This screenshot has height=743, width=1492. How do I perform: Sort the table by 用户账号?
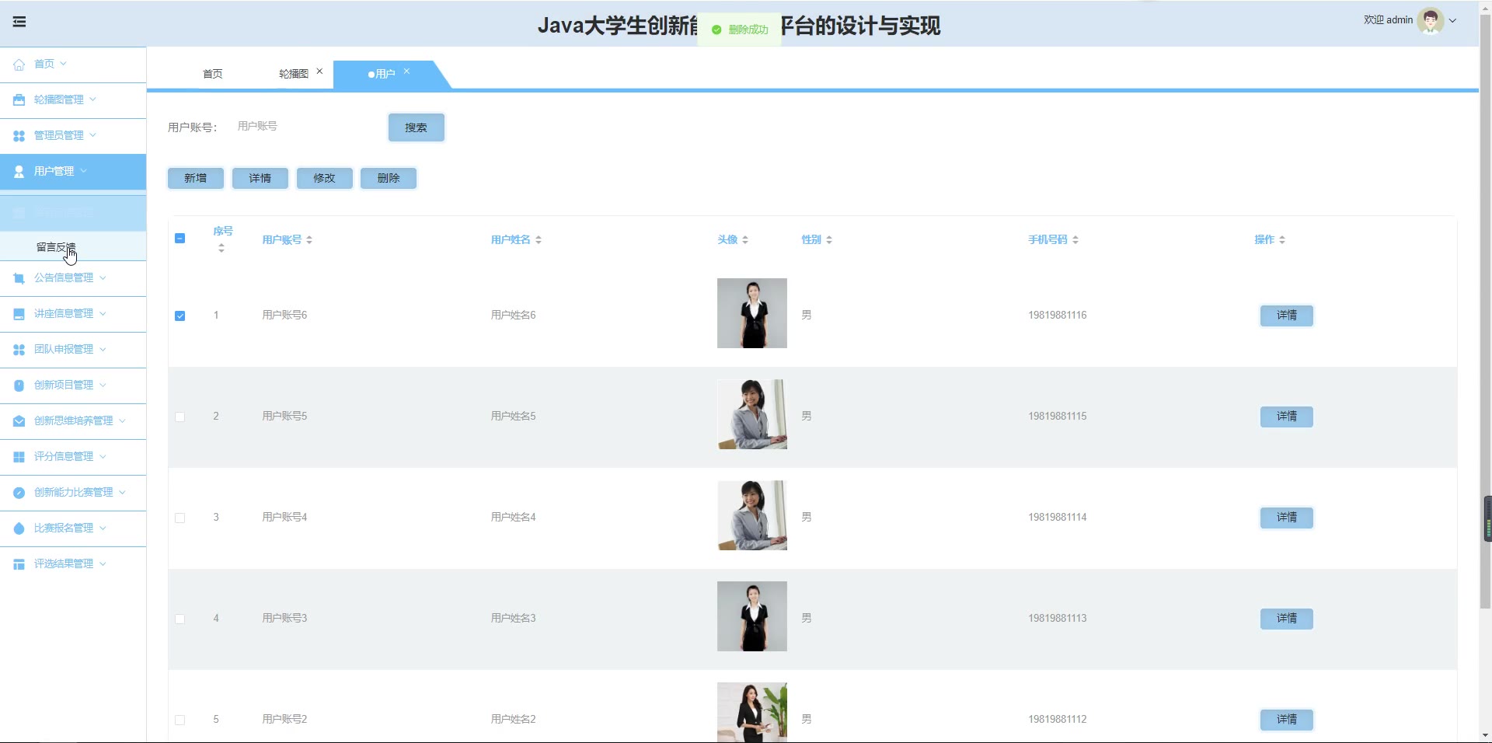(309, 240)
